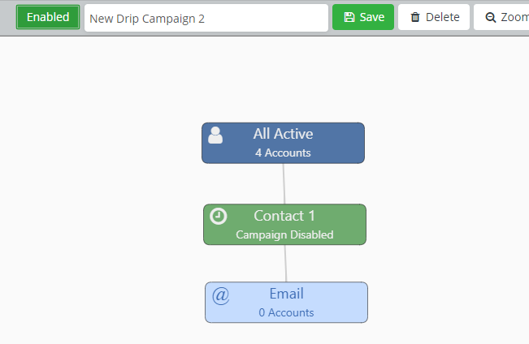The height and width of the screenshot is (344, 529).
Task: Open the Zoom control
Action: pos(504,17)
